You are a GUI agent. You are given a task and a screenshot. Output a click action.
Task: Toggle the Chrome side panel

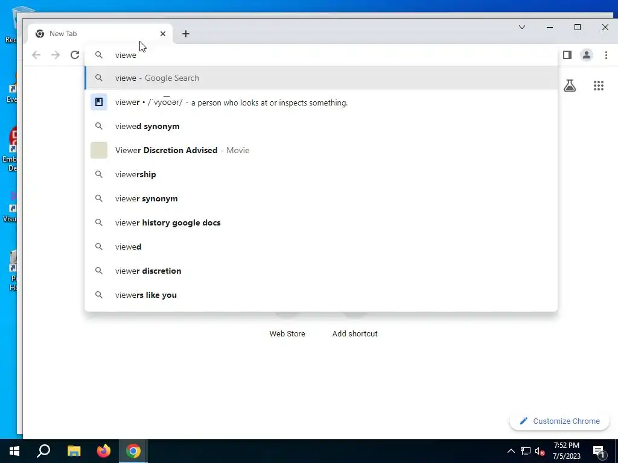567,55
